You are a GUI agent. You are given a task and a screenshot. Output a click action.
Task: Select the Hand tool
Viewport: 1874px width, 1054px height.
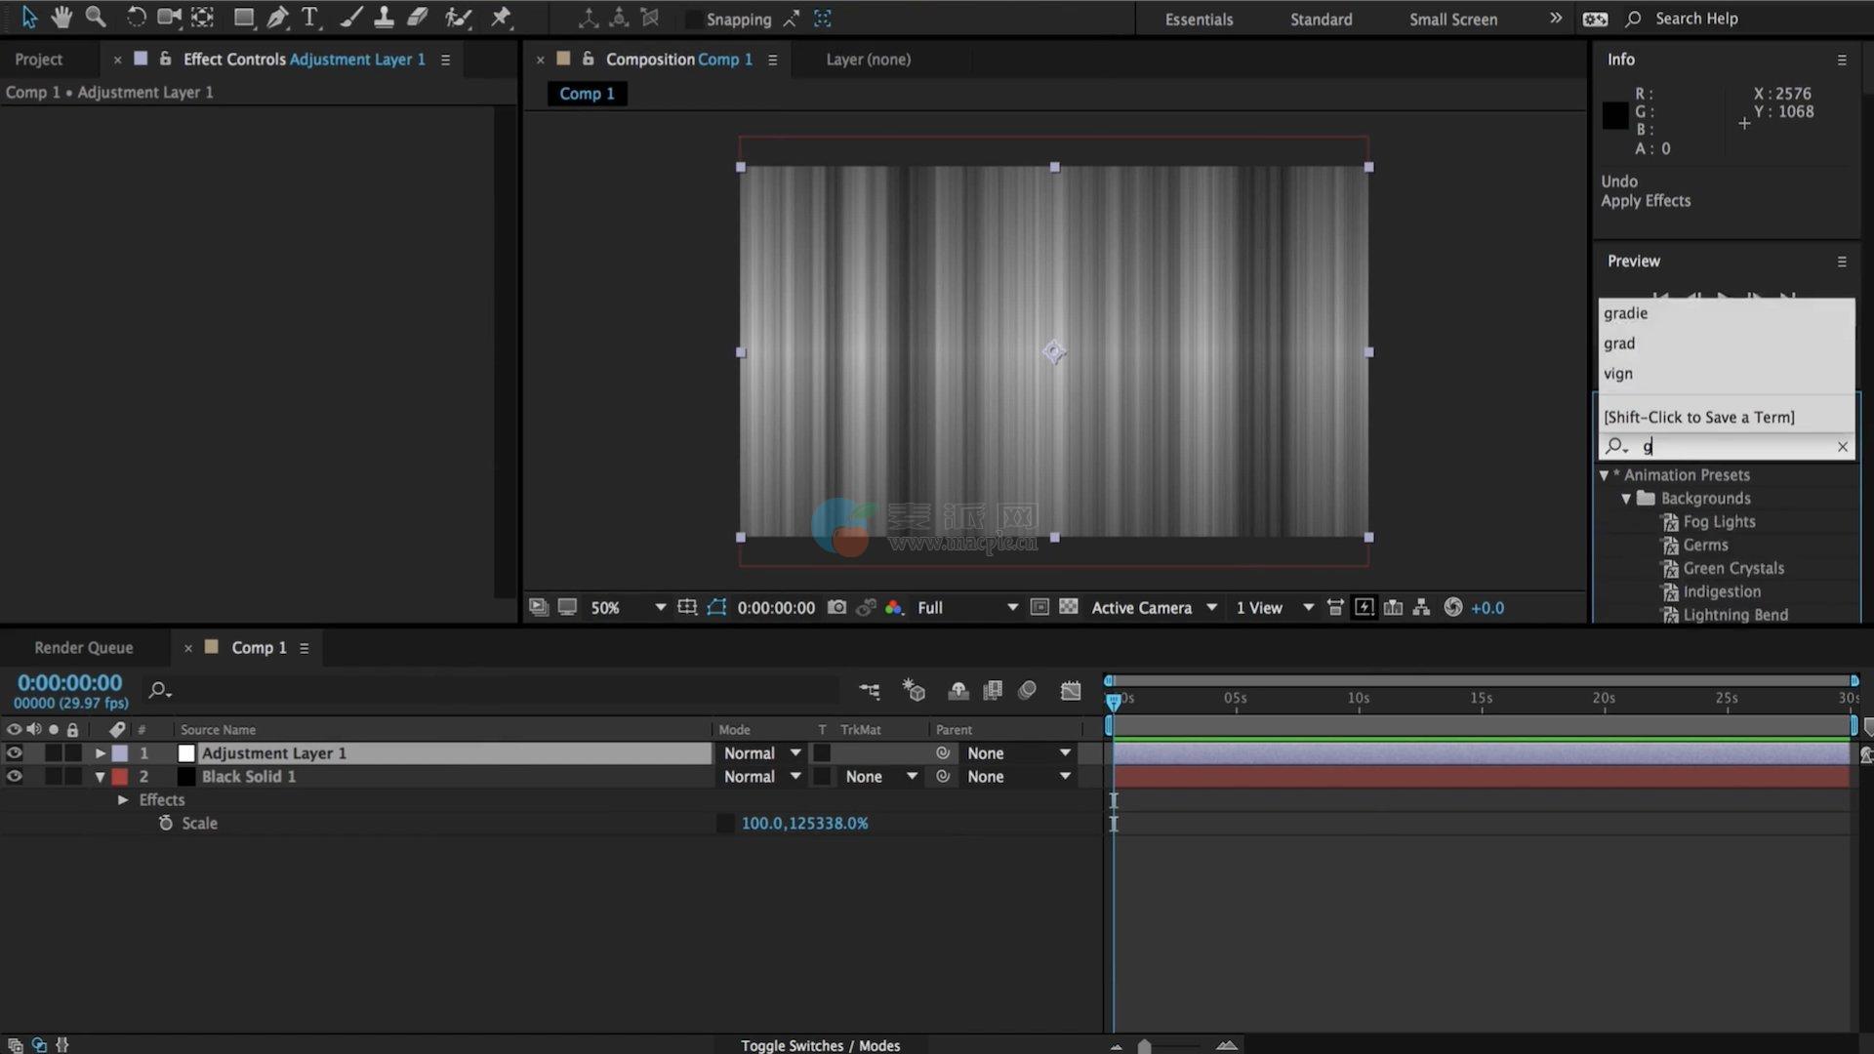[x=61, y=17]
